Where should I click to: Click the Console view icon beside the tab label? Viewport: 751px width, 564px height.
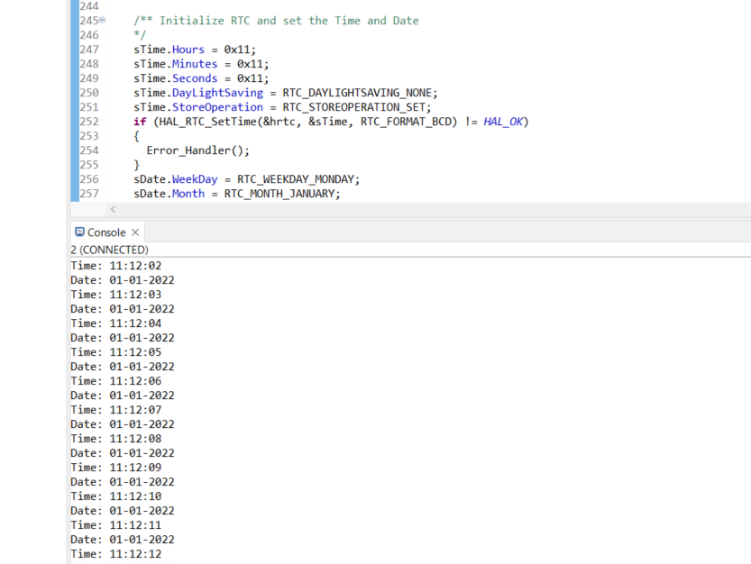tap(81, 232)
